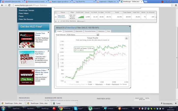Open a new tab with the new tab button

[x=145, y=2]
